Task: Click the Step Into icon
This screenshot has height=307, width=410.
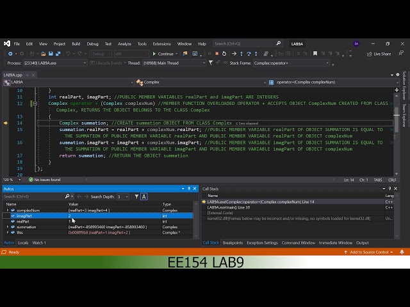Action: pyautogui.click(x=242, y=54)
